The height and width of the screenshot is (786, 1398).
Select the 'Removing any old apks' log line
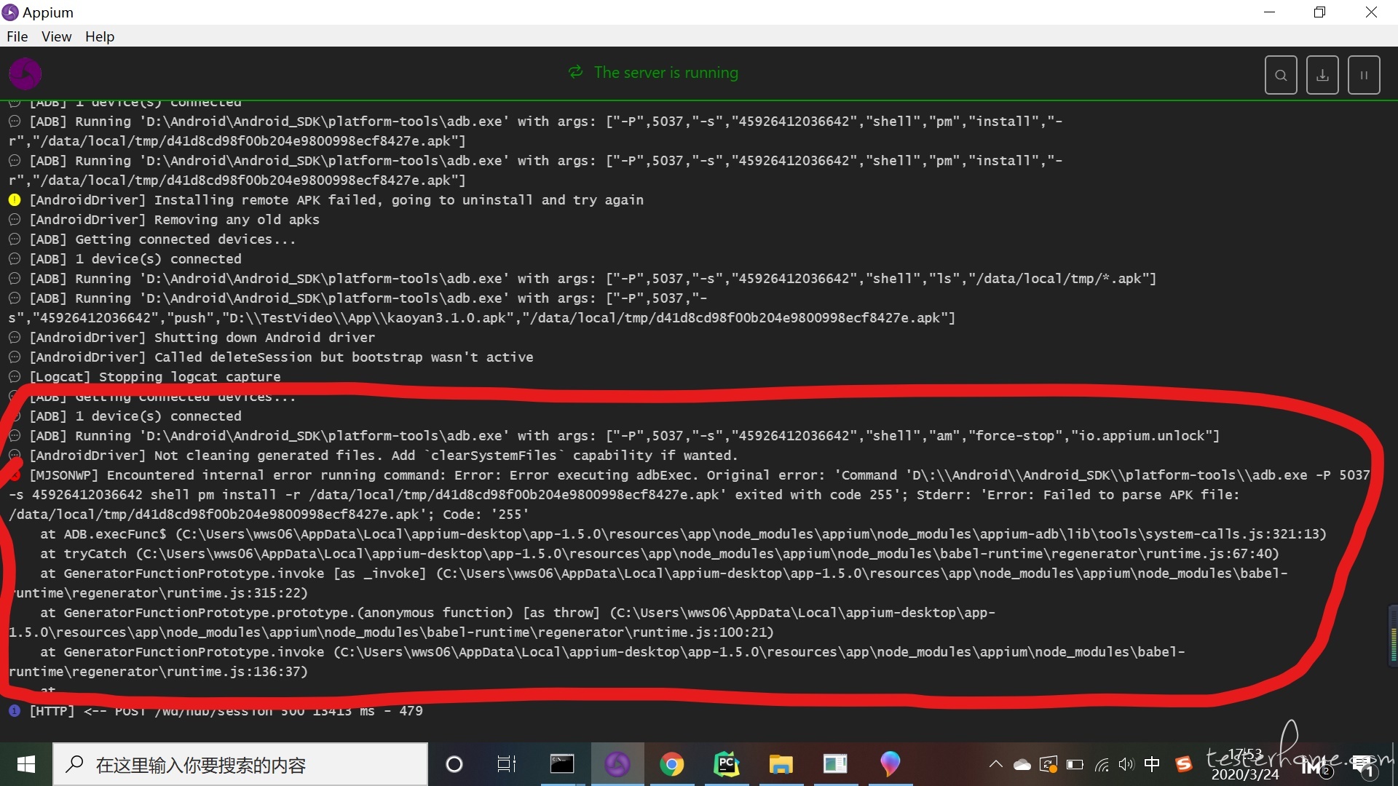(174, 219)
